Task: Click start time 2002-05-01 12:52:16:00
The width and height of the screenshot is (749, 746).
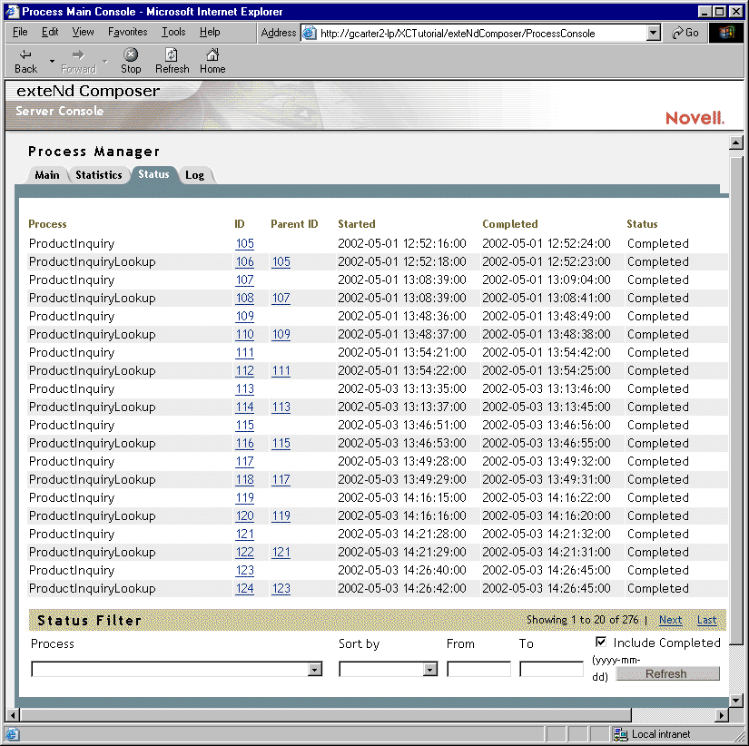Action: pyautogui.click(x=401, y=243)
